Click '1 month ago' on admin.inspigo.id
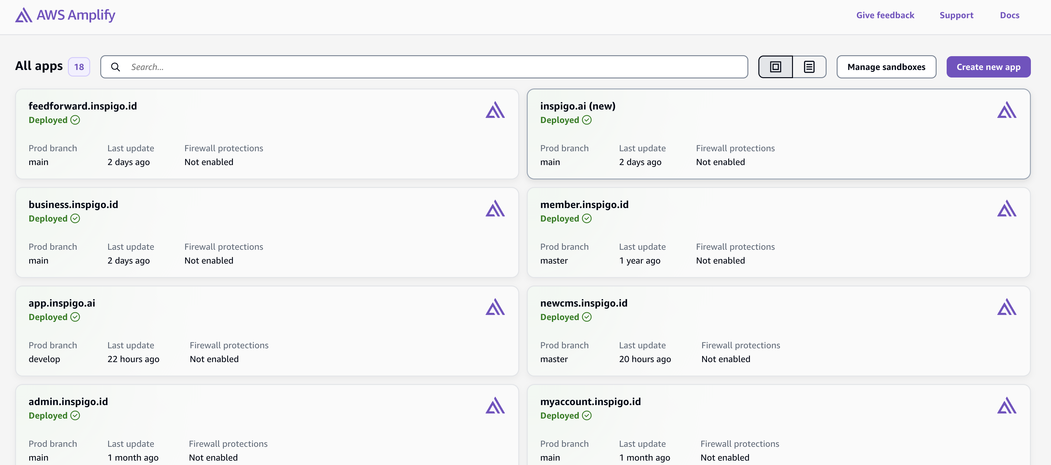Viewport: 1051px width, 465px height. 133,458
